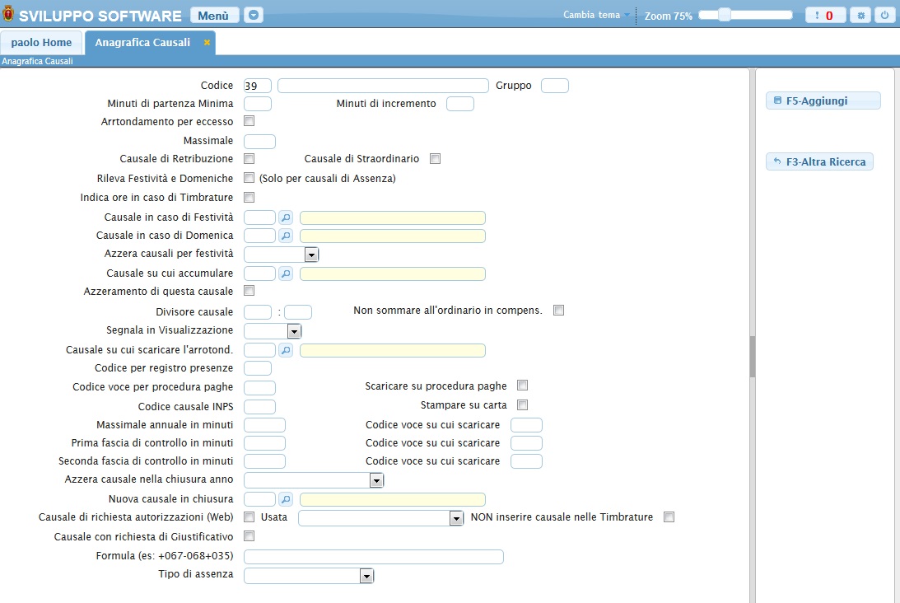The image size is (900, 603).
Task: Open the Menù button in header
Action: (x=214, y=16)
